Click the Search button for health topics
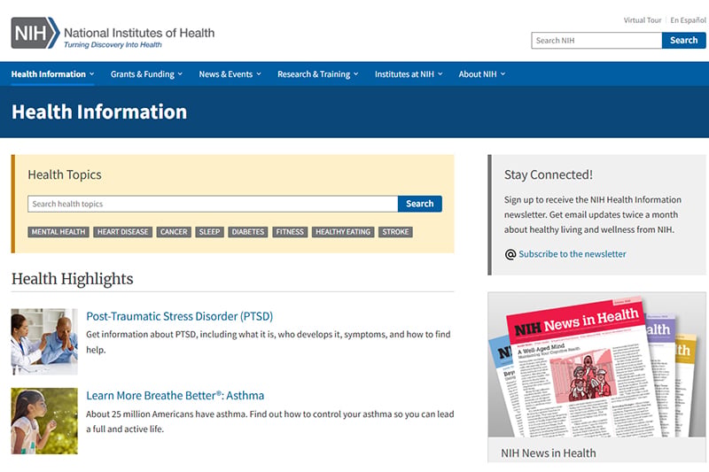 (x=419, y=204)
